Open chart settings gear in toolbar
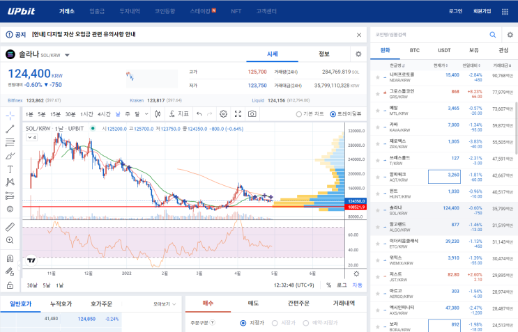Screen dimensions: 518x332 tap(223, 114)
